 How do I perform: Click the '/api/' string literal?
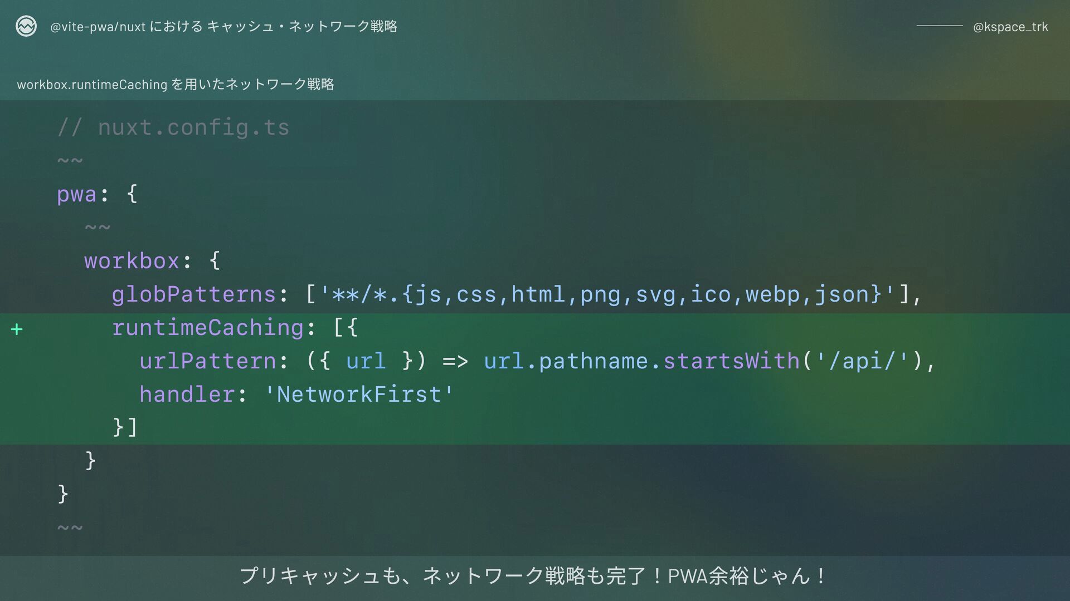coord(862,361)
